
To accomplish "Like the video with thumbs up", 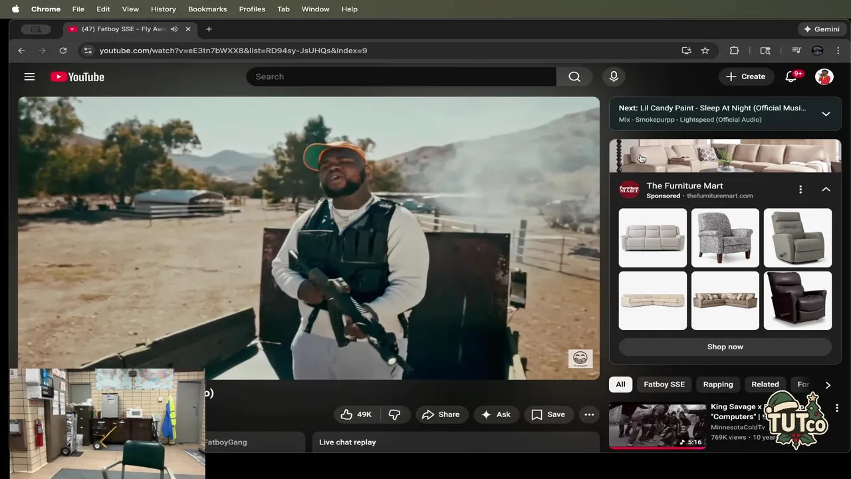I will point(356,414).
